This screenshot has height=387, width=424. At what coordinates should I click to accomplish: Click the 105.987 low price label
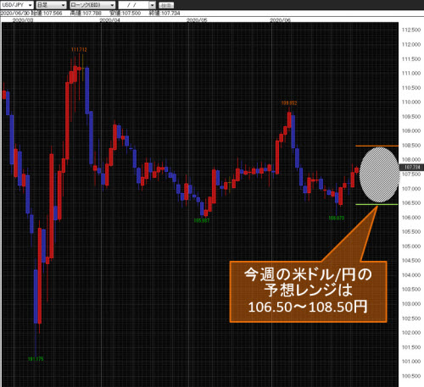pos(202,220)
